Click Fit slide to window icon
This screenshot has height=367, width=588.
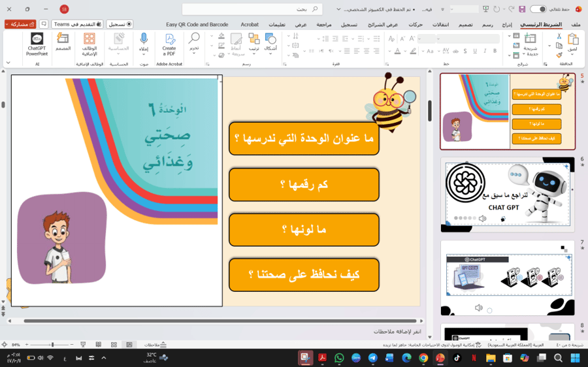click(x=5, y=345)
